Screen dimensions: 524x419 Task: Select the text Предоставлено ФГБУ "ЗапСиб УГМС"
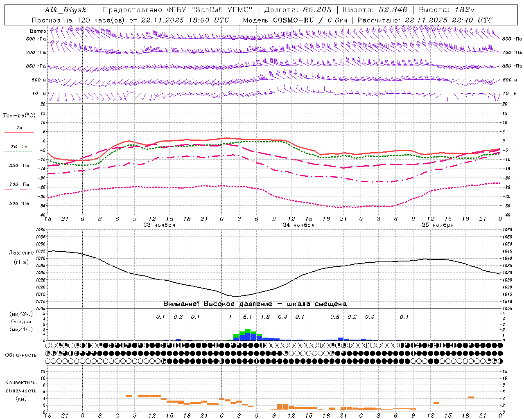point(178,10)
